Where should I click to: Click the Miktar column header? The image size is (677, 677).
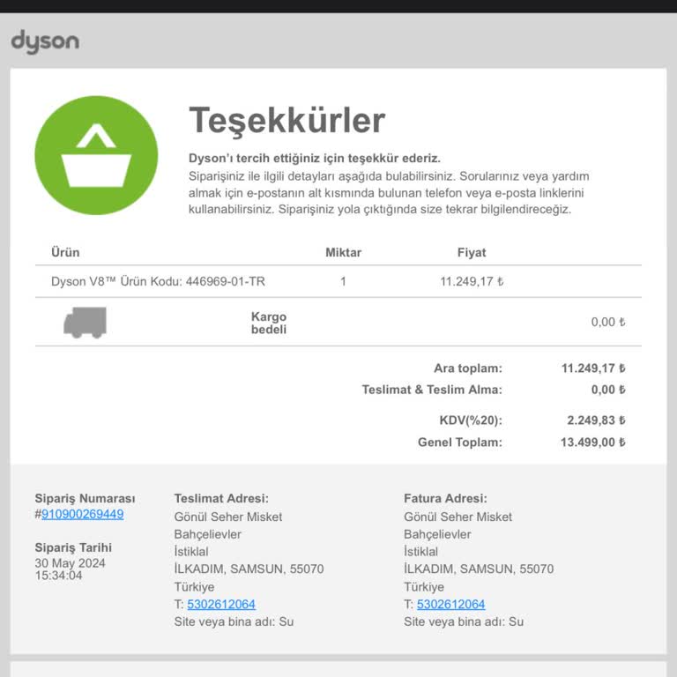(343, 252)
